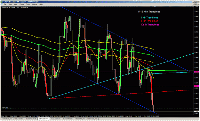
Task: Click the chart document icon left of File
Action: click(2, 4)
